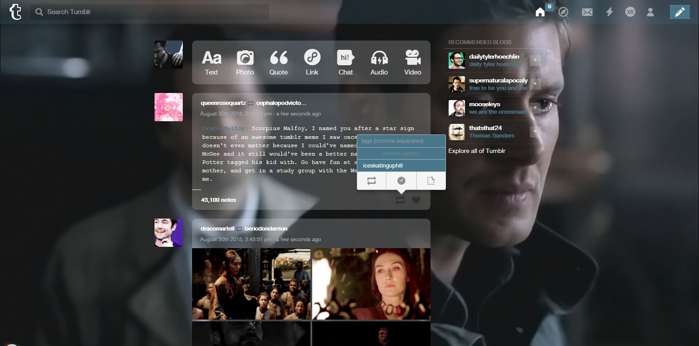699x346 pixels.
Task: Click mooseleys' avatar thumbnail
Action: 457,108
